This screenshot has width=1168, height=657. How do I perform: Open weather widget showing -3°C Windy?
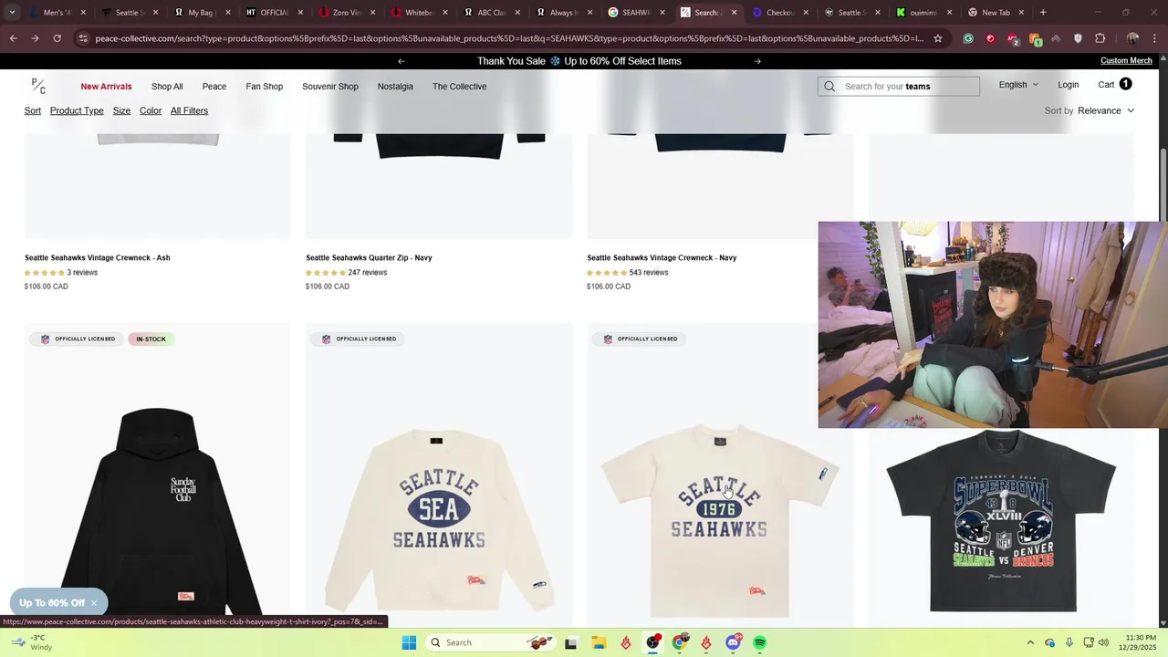pos(31,642)
